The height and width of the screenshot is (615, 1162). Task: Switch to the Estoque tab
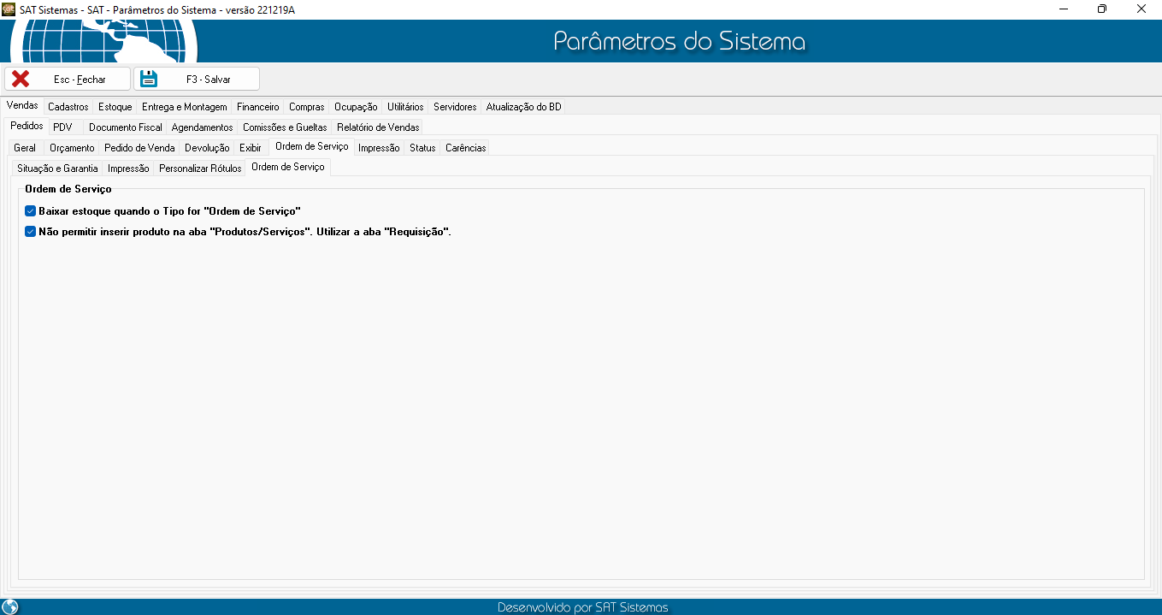point(115,107)
